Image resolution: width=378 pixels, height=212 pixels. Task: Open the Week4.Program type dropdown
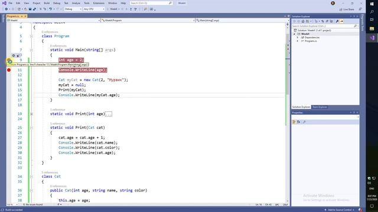coord(148,21)
